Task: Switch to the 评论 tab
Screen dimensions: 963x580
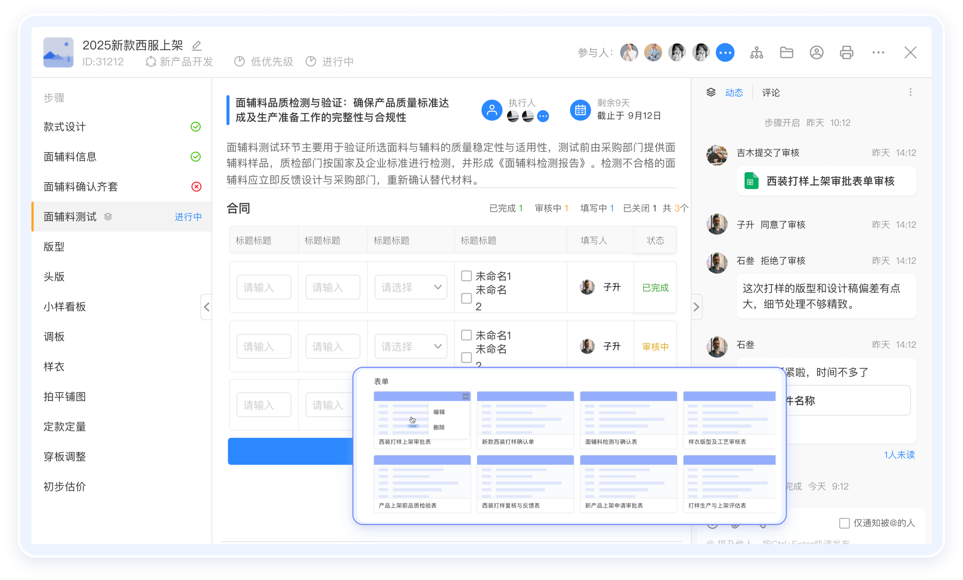Action: click(771, 92)
